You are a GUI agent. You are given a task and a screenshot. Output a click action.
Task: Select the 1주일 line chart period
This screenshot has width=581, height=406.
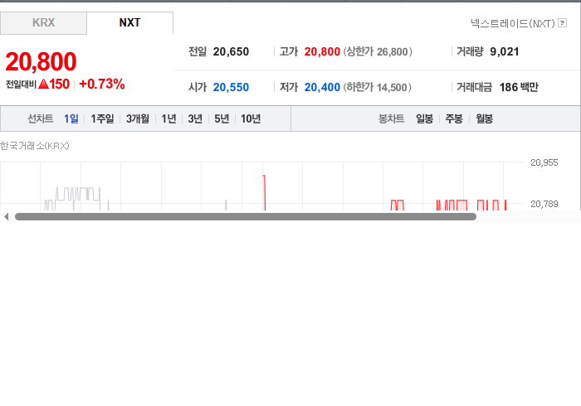point(102,118)
